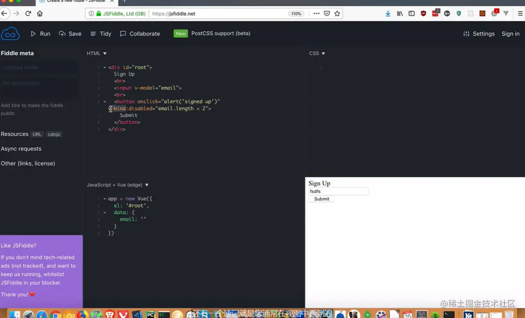Click the Fiddle meta heading
The image size is (525, 318).
(x=17, y=53)
